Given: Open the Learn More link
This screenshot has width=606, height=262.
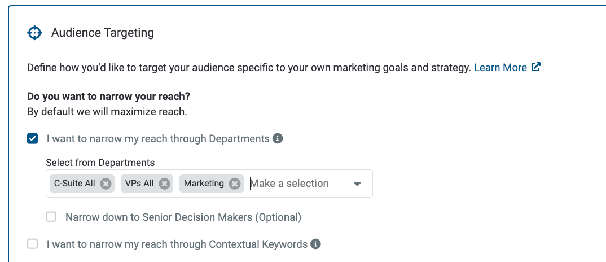Looking at the screenshot, I should click(x=500, y=68).
